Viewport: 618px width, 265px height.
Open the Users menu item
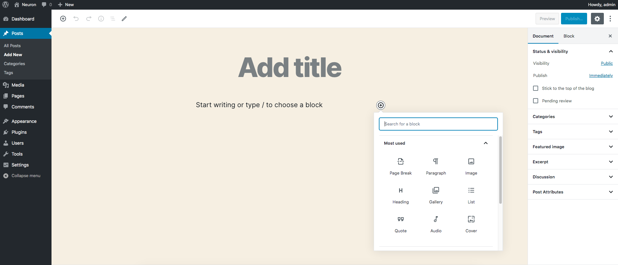click(x=26, y=143)
